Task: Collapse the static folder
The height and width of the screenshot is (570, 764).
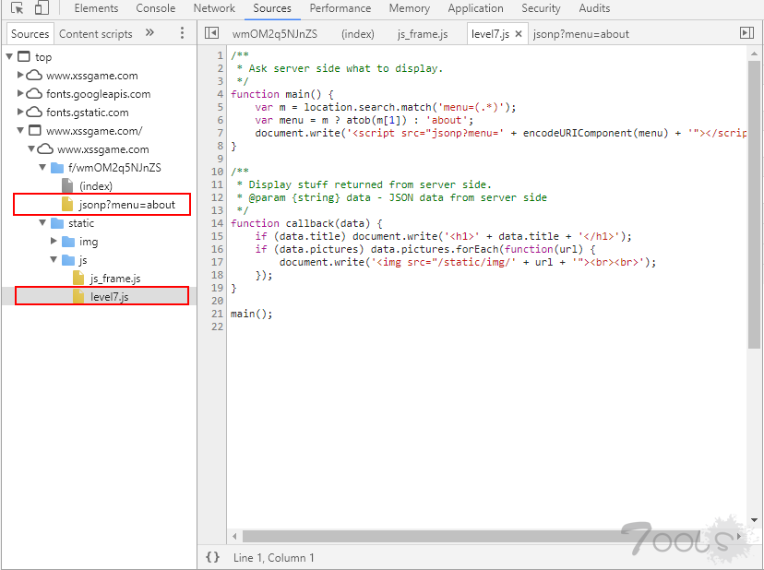Action: pos(42,222)
